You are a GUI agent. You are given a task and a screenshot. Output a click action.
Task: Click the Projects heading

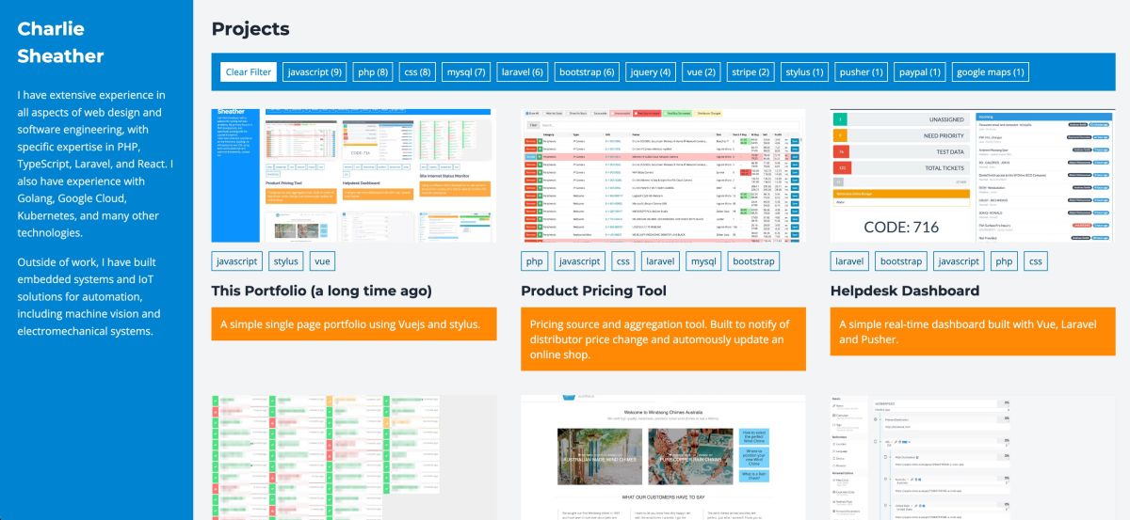pos(250,29)
